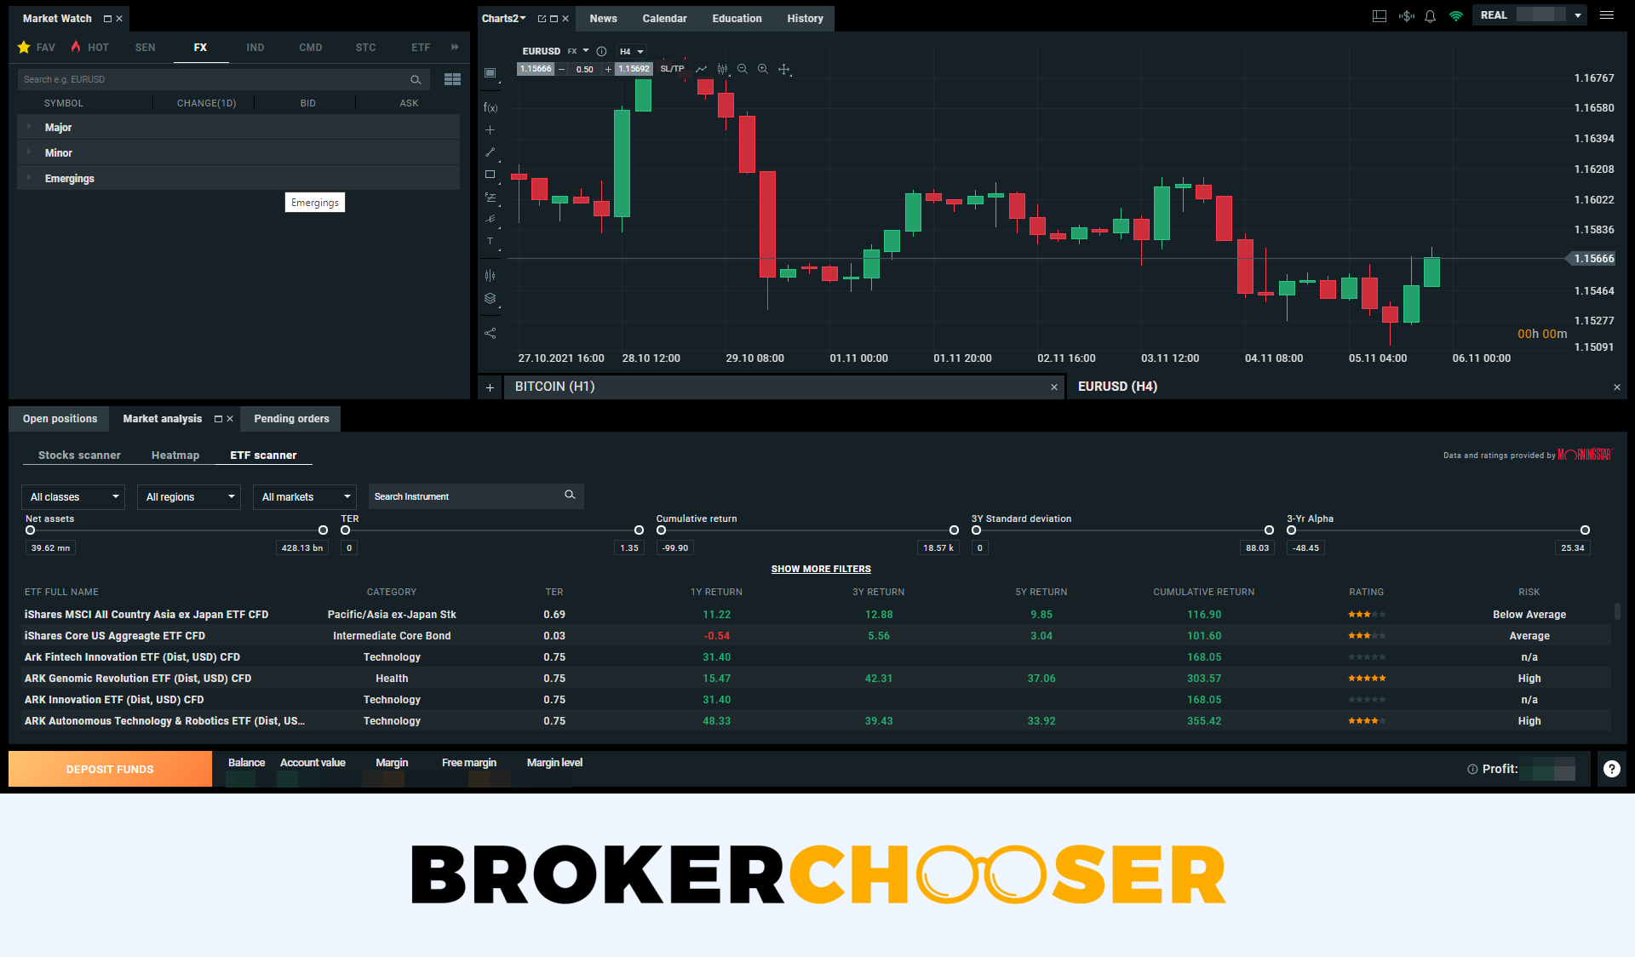Click the SHOW MORE FILTERS button
The image size is (1635, 957).
pyautogui.click(x=820, y=567)
